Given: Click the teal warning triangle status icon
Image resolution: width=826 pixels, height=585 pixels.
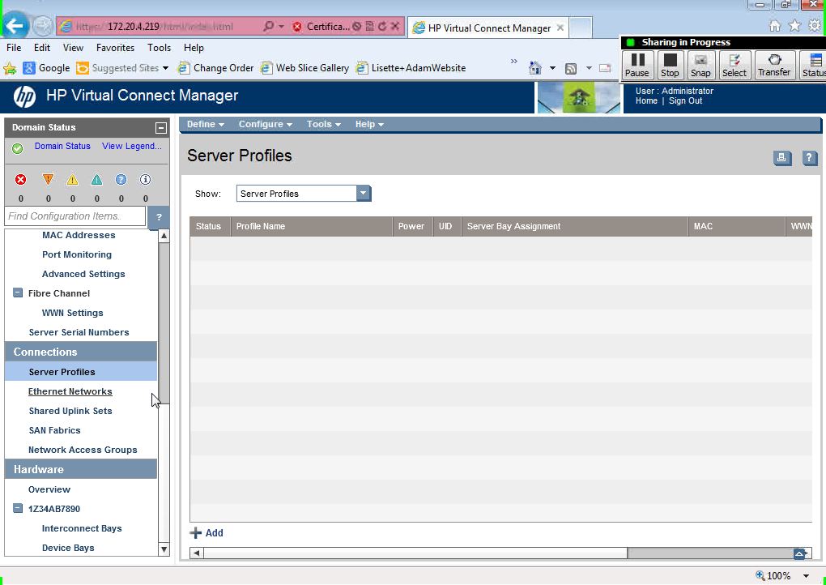Looking at the screenshot, I should point(97,180).
